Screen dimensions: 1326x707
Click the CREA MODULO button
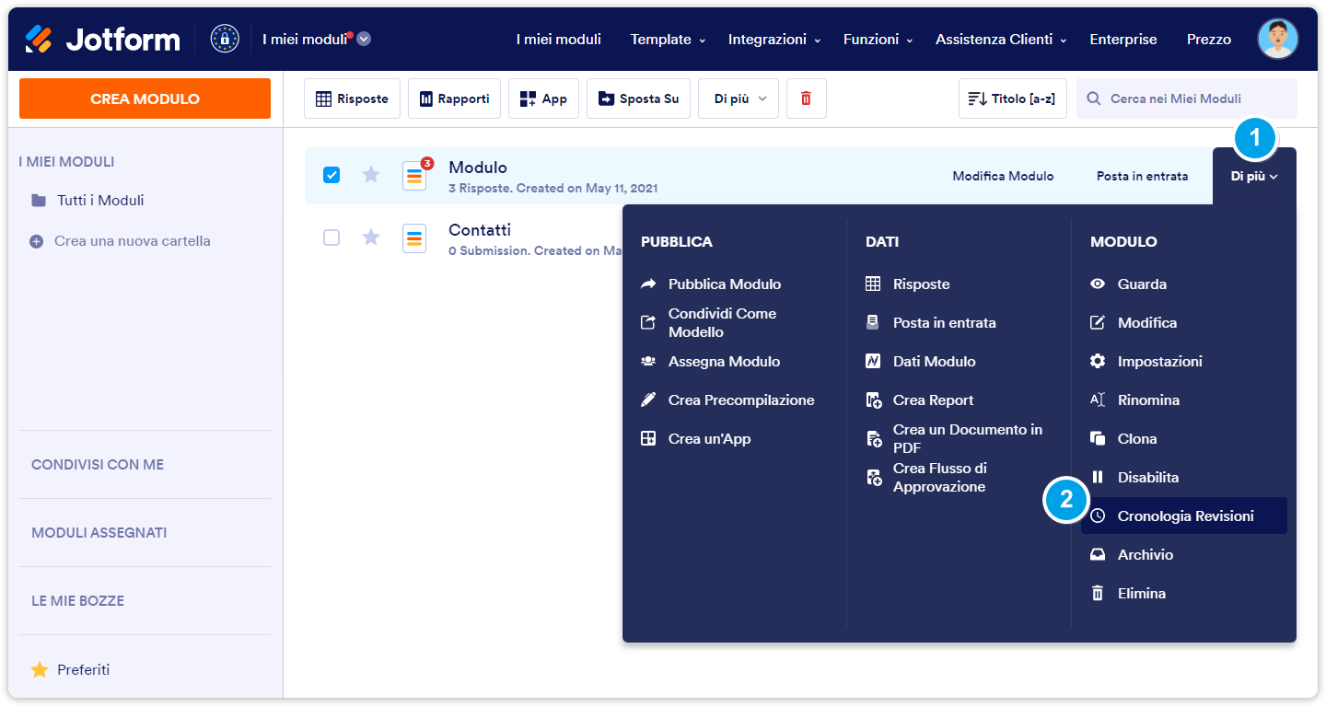coord(145,99)
